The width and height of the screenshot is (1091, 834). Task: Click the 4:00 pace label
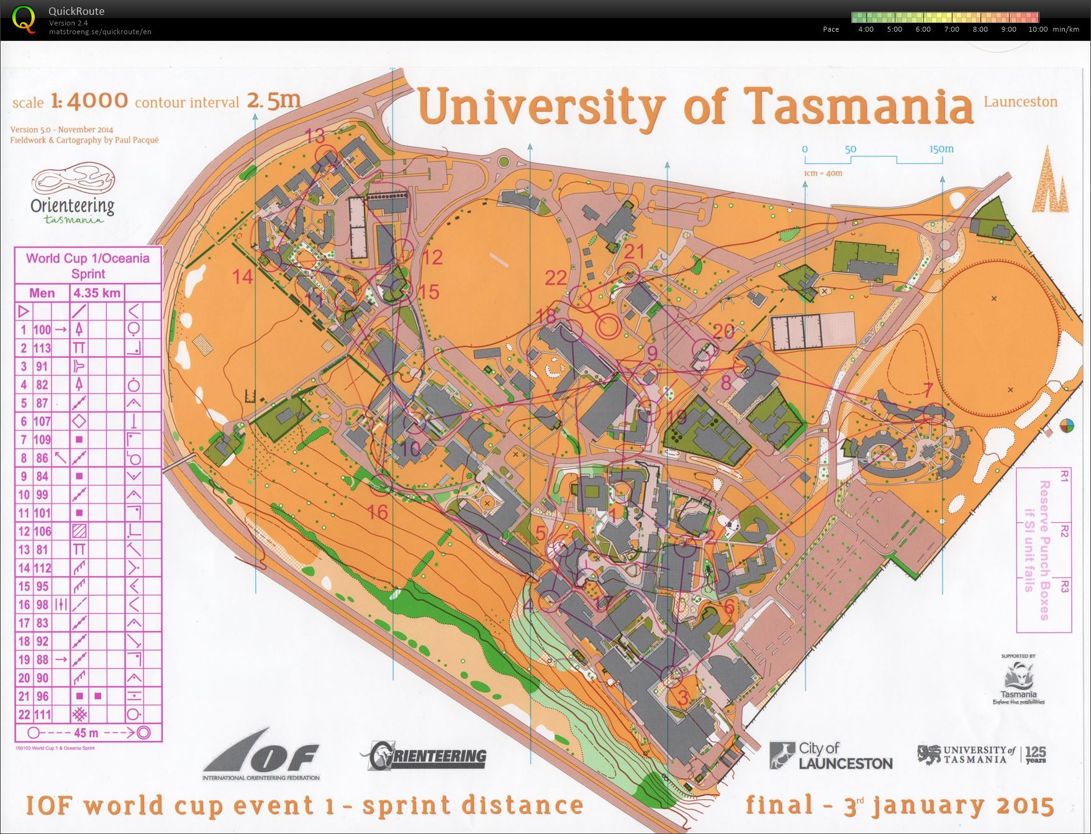866,29
